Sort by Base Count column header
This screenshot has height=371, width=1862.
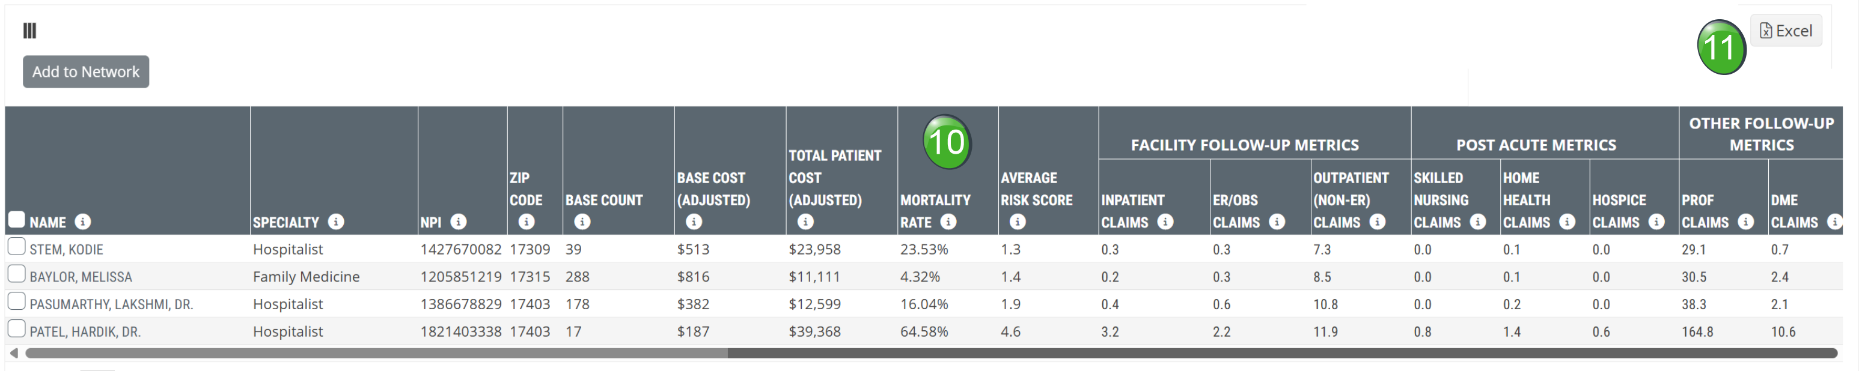pos(603,200)
